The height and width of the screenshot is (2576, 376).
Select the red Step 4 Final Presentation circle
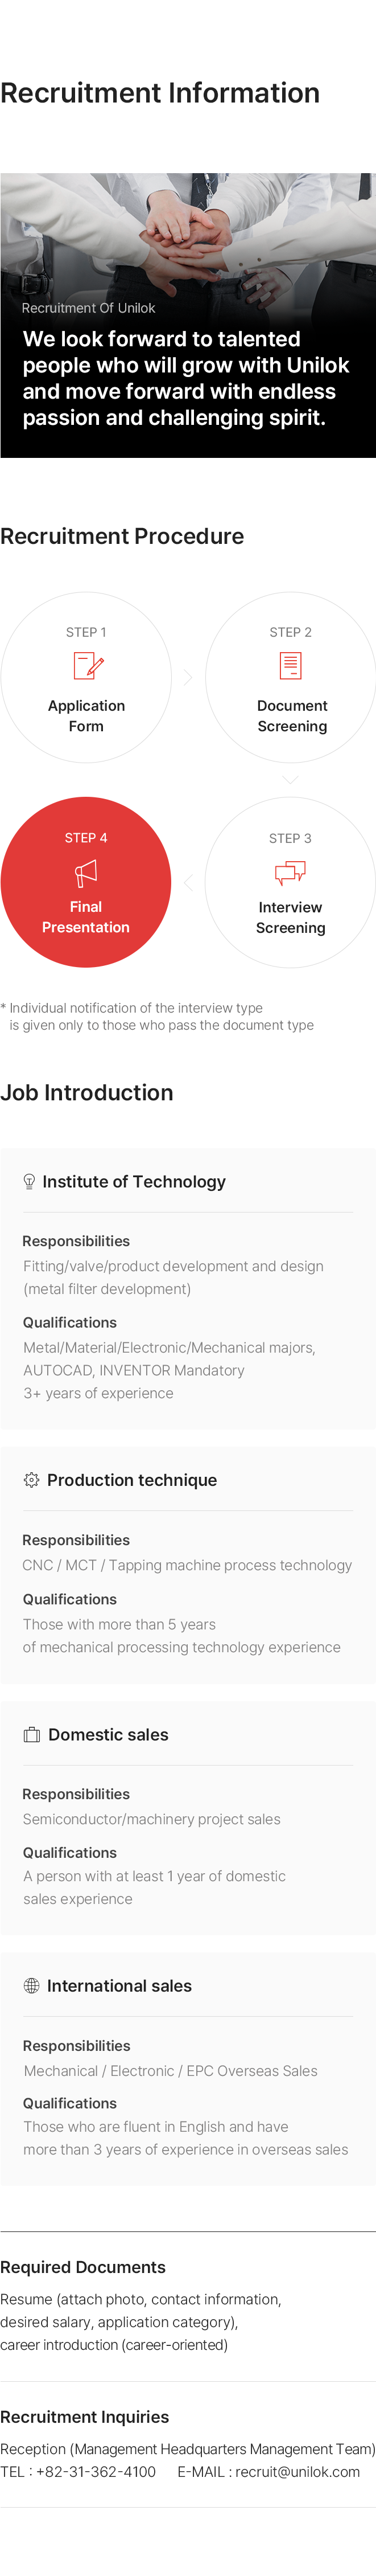pos(86,881)
